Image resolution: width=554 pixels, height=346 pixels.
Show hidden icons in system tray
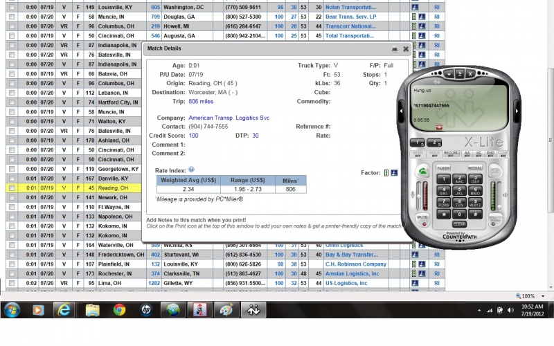(479, 310)
